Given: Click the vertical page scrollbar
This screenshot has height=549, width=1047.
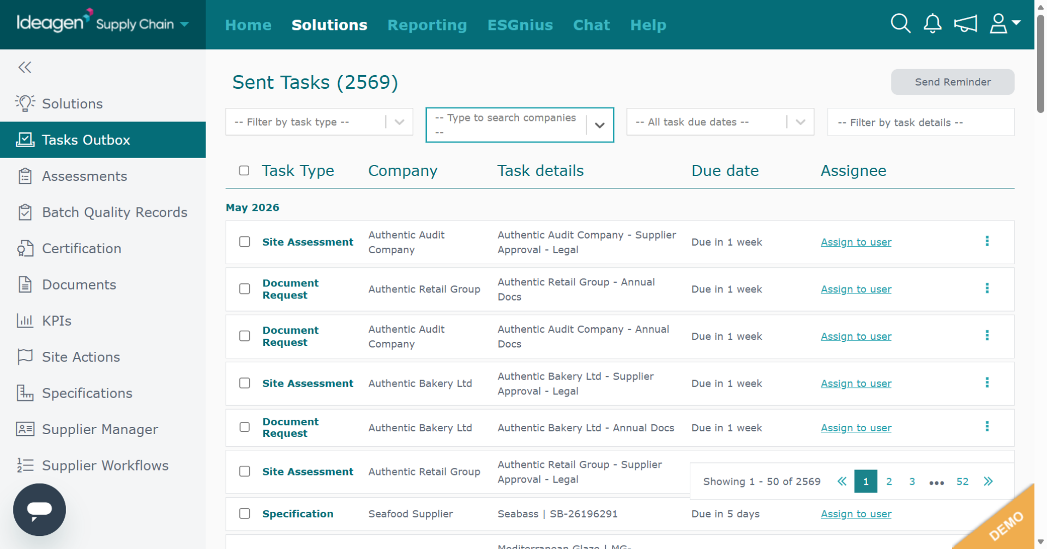Looking at the screenshot, I should click(1040, 63).
